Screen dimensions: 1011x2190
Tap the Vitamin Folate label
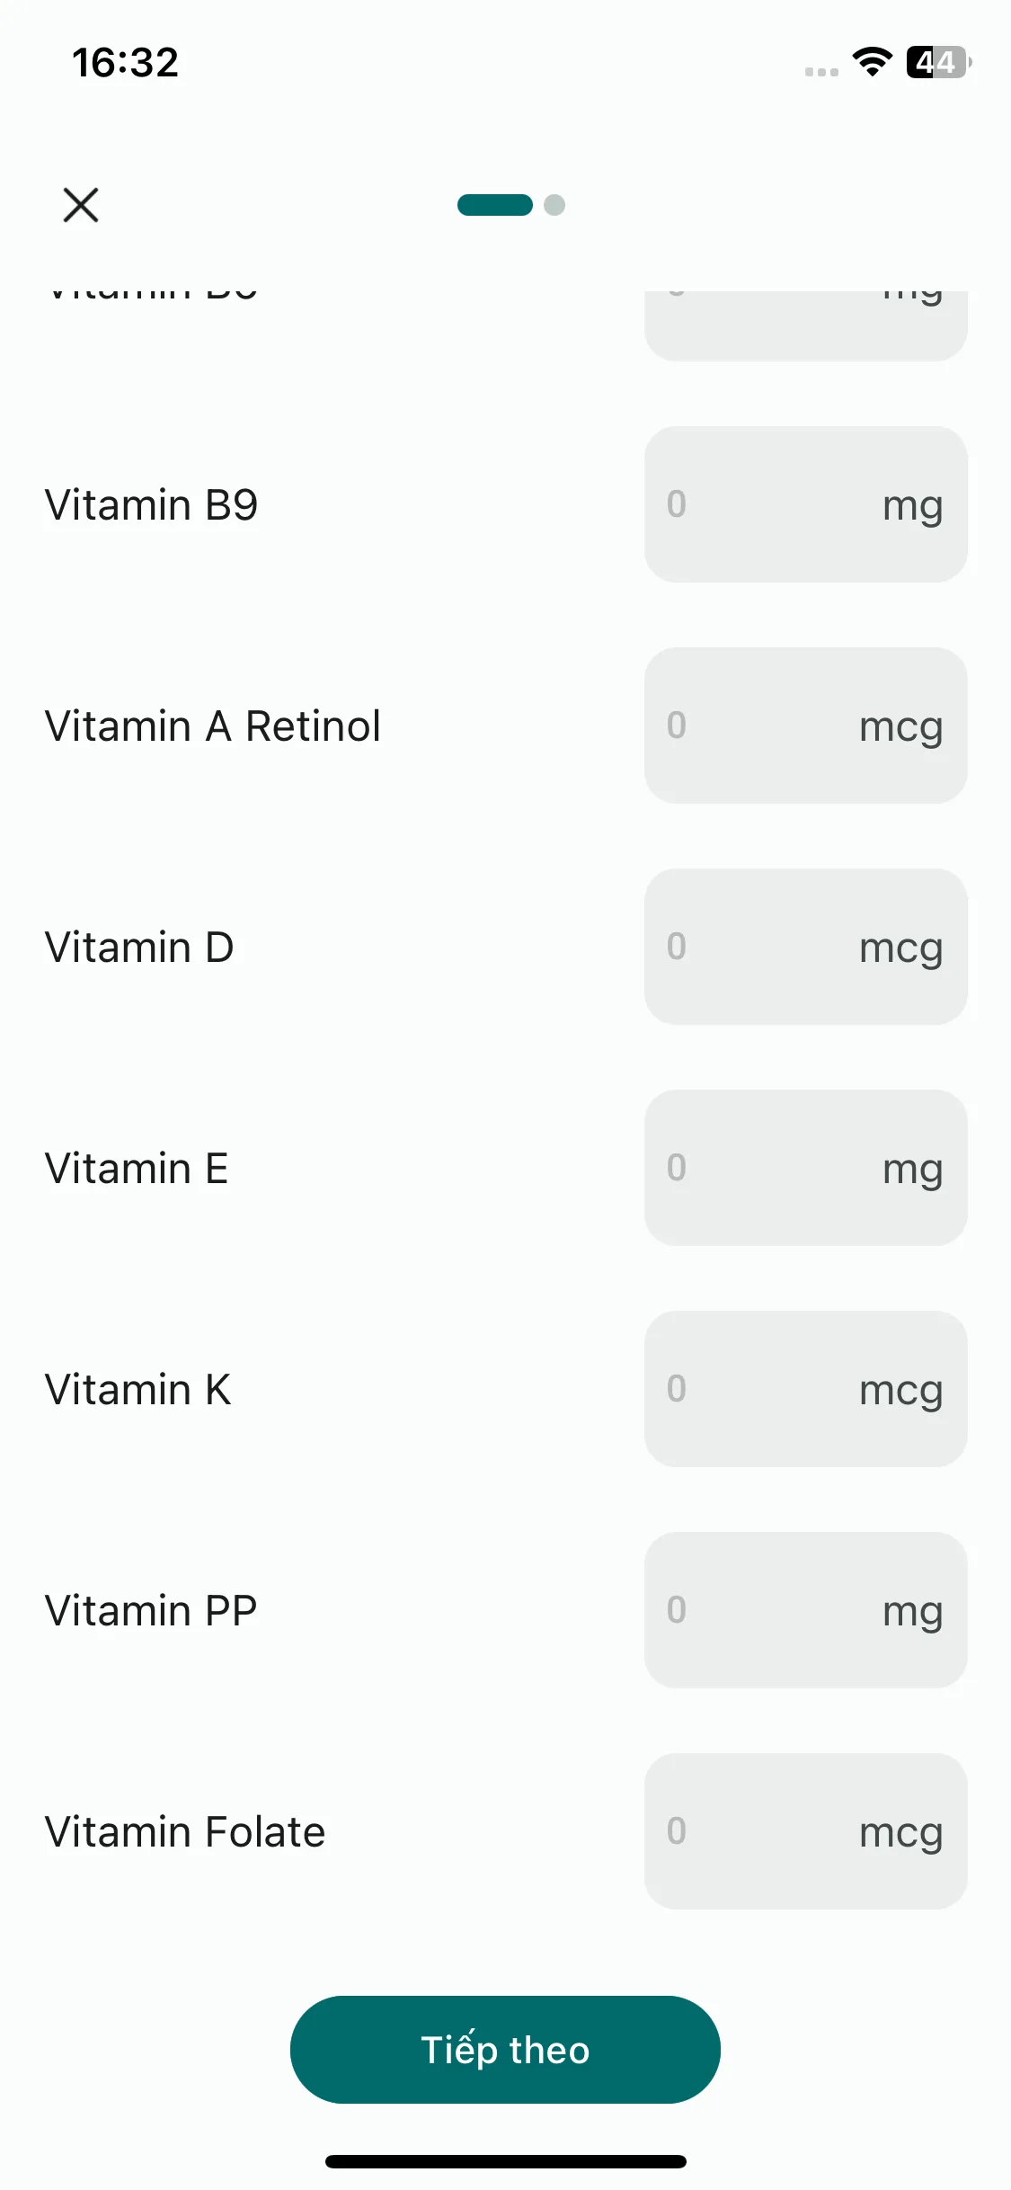(x=185, y=1831)
